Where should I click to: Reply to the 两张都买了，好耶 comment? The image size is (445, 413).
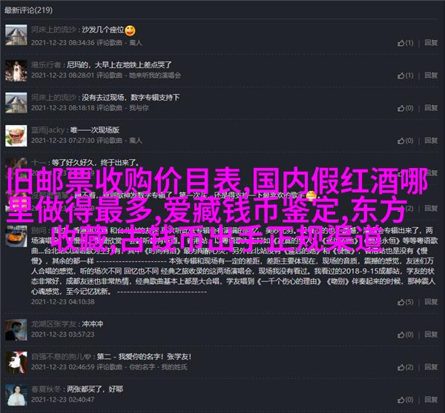[x=431, y=400]
